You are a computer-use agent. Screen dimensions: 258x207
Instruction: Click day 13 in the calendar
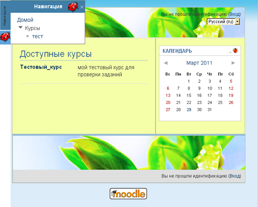point(168,95)
